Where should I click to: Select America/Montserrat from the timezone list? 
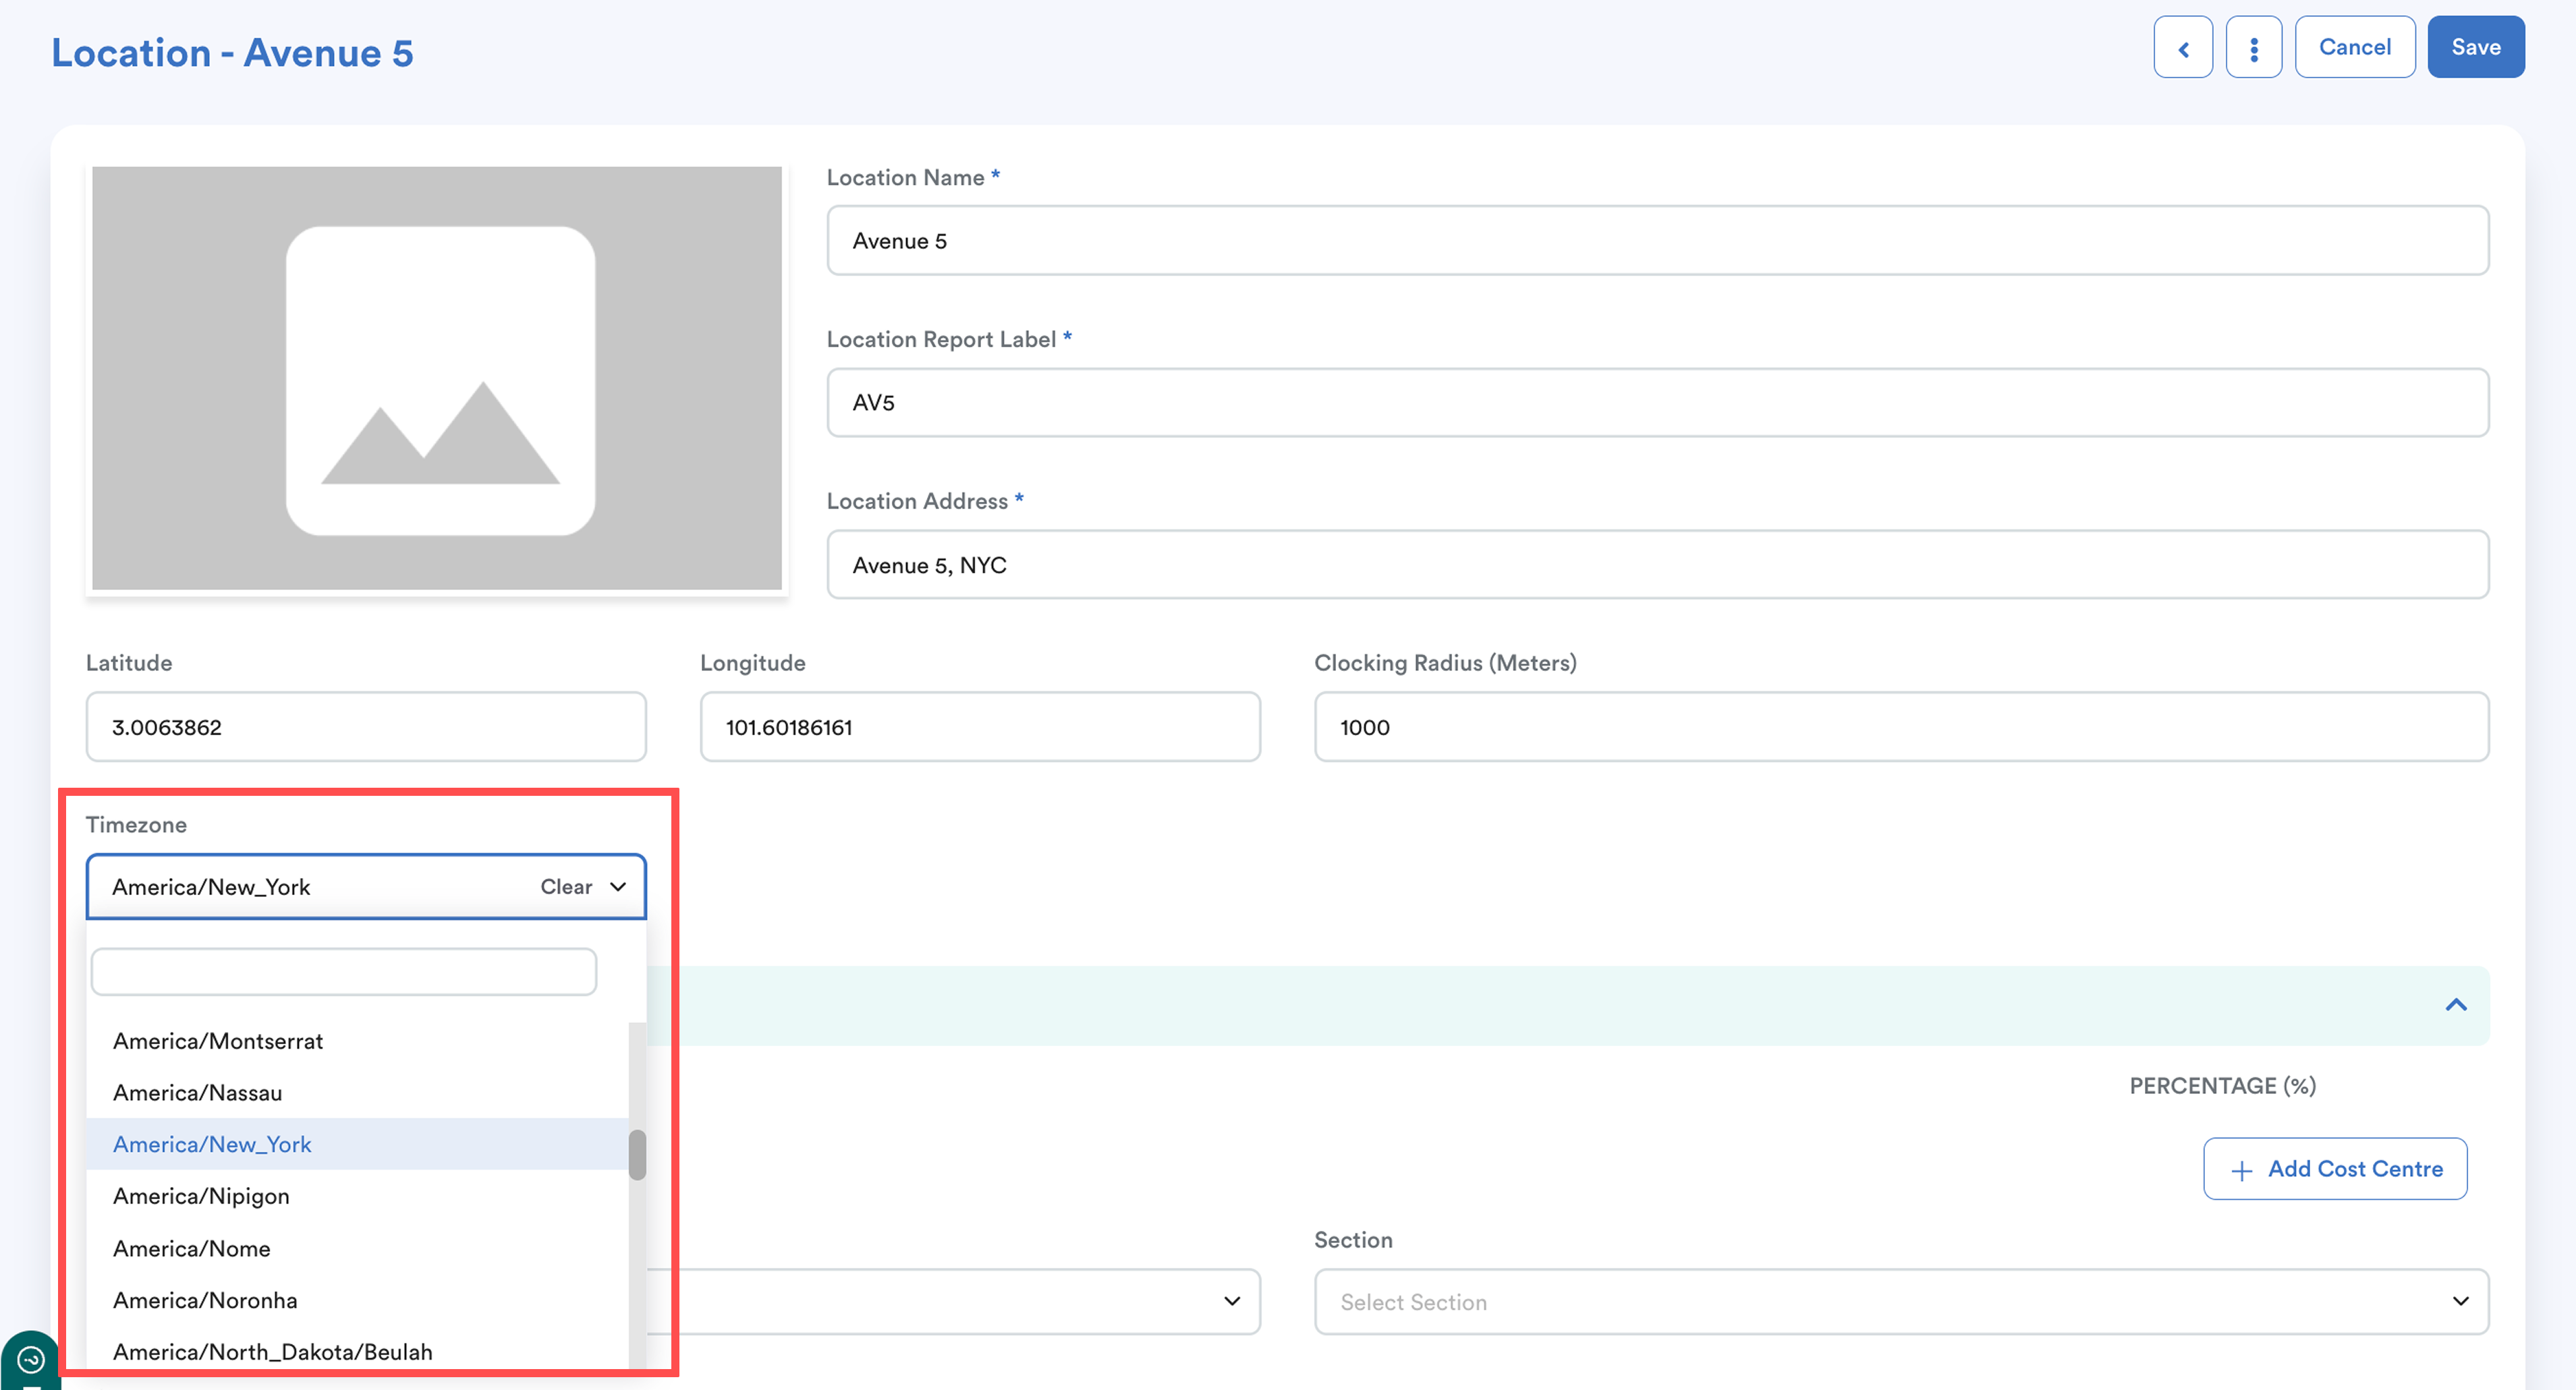218,1040
